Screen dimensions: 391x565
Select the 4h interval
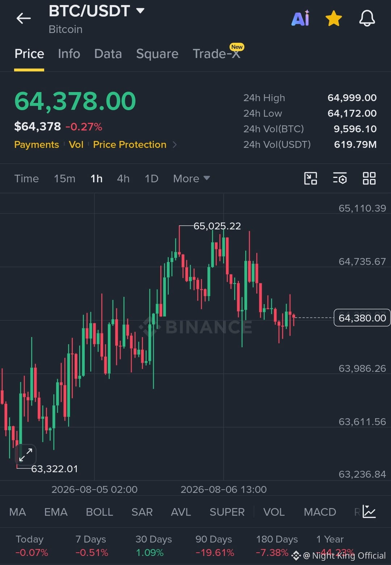point(123,178)
